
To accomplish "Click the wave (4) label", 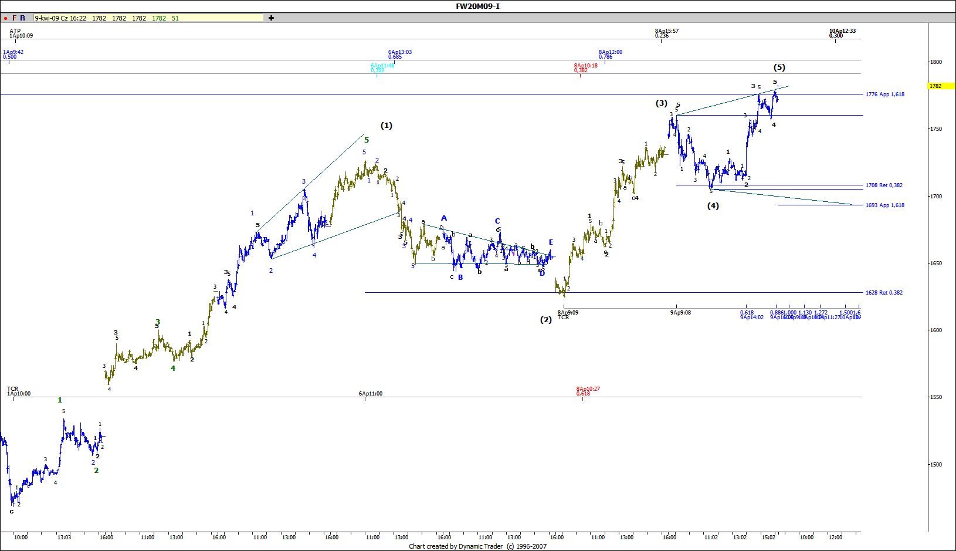I will click(x=713, y=206).
